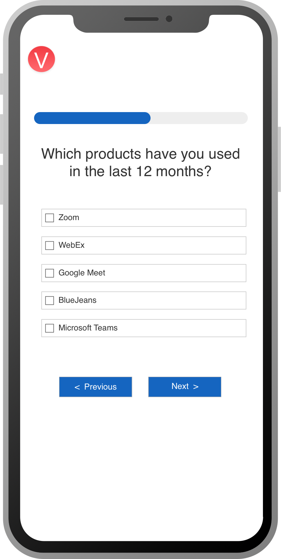Viewport: 281px width, 559px height.
Task: Click the Microsoft Teams label text
Action: (x=88, y=328)
